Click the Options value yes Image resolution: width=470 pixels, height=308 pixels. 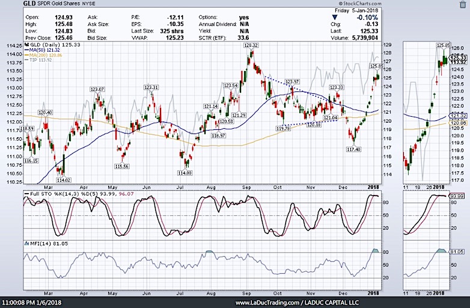[x=244, y=17]
